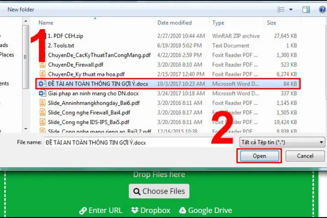
Task: Cancel the file dialog
Action: click(305, 156)
